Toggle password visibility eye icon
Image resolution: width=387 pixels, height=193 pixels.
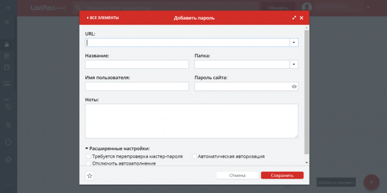[294, 86]
